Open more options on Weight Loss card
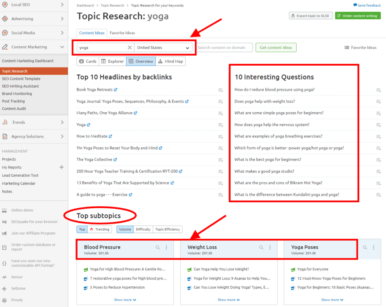386x307 pixels. tap(270, 247)
